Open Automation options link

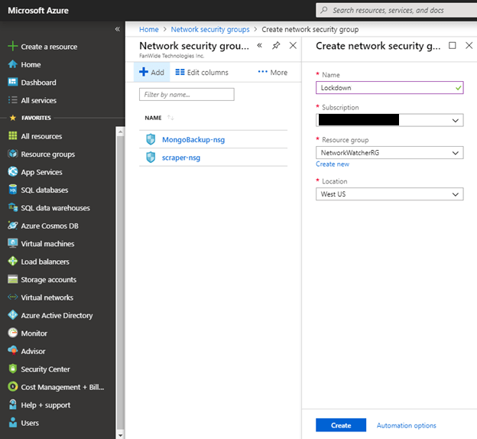pos(406,425)
